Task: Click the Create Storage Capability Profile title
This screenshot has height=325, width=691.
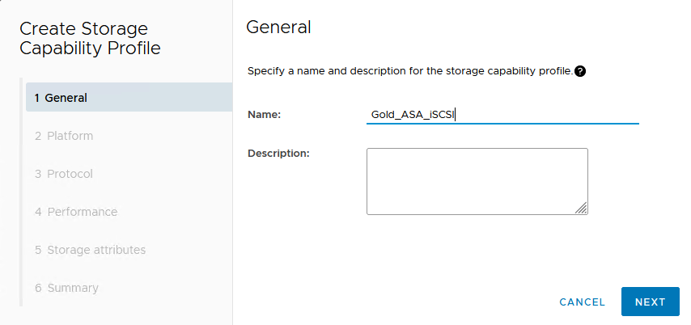Action: pos(90,38)
